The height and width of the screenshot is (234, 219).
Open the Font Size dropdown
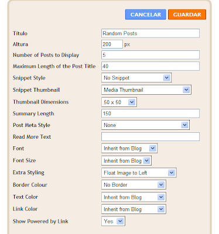coord(126,161)
